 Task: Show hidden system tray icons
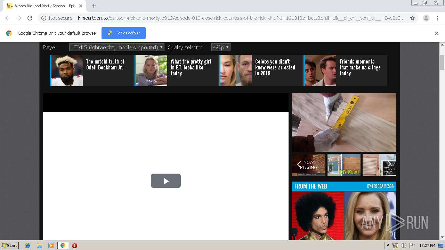pyautogui.click(x=388, y=245)
